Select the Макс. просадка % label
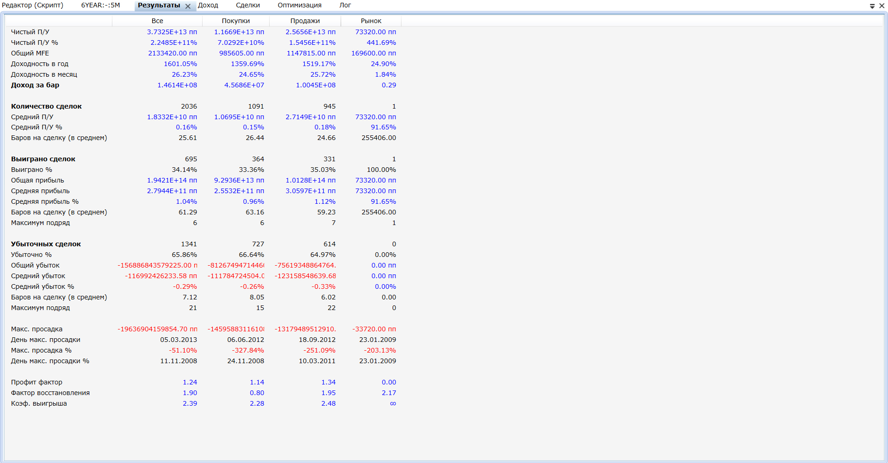Viewport: 888px width, 463px height. point(41,350)
